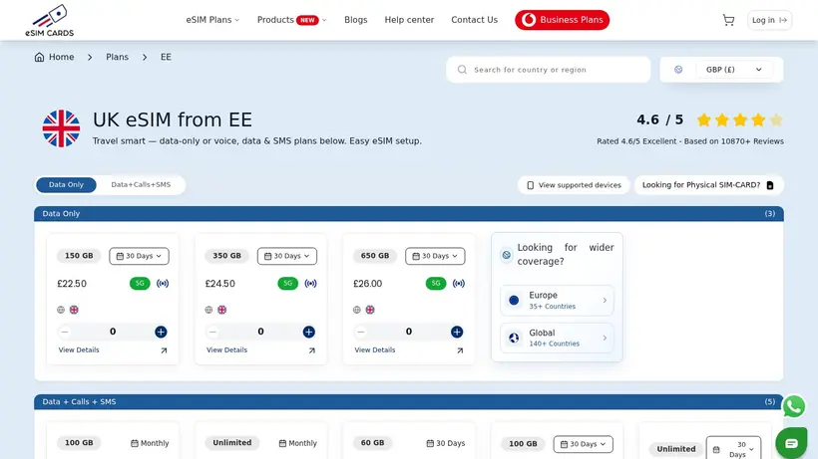This screenshot has height=459, width=818.
Task: Open Contact Us page
Action: point(474,20)
